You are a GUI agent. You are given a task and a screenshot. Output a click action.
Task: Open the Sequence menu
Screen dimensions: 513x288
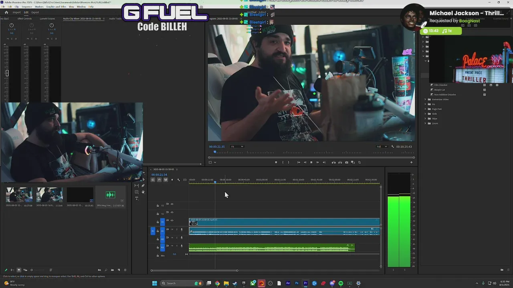click(x=27, y=7)
